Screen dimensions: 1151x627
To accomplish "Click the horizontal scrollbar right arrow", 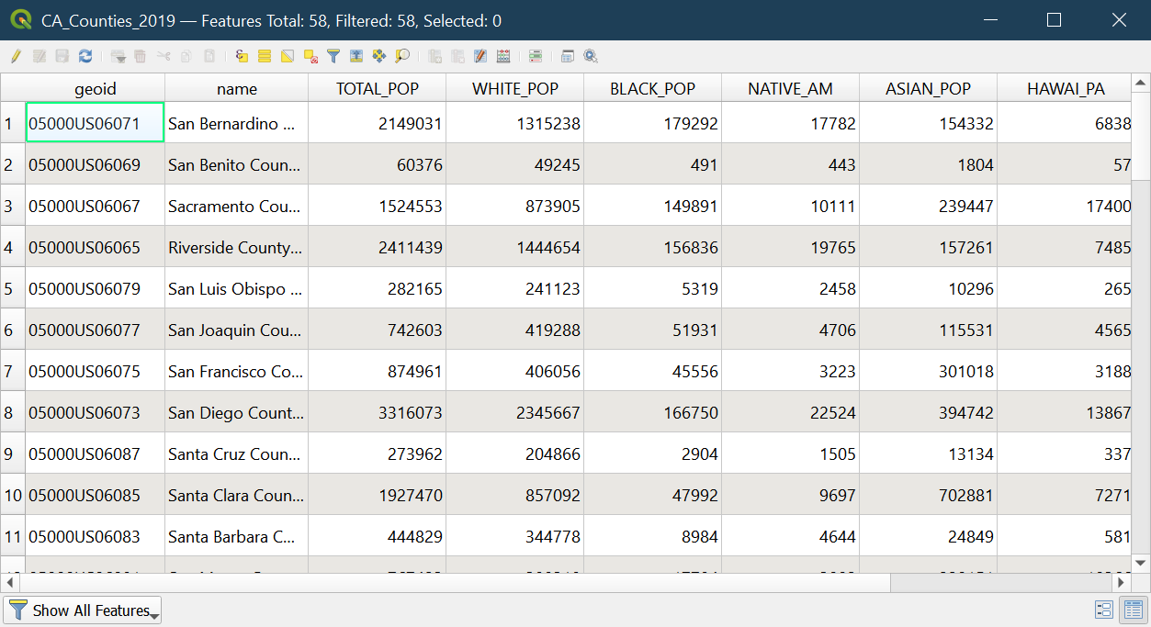I will click(x=1121, y=582).
